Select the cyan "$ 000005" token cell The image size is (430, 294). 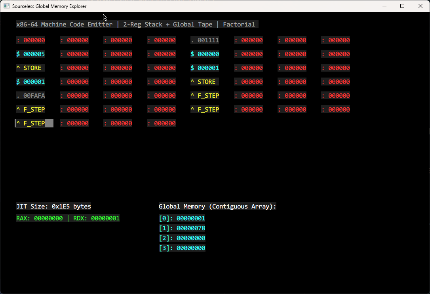coord(30,54)
